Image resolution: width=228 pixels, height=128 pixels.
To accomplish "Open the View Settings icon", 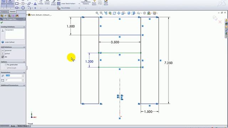I will (x=154, y=13).
